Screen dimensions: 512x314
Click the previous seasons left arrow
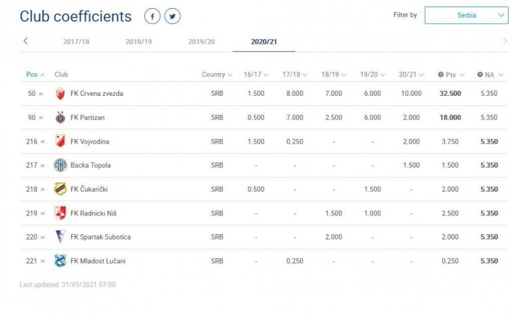tap(26, 41)
